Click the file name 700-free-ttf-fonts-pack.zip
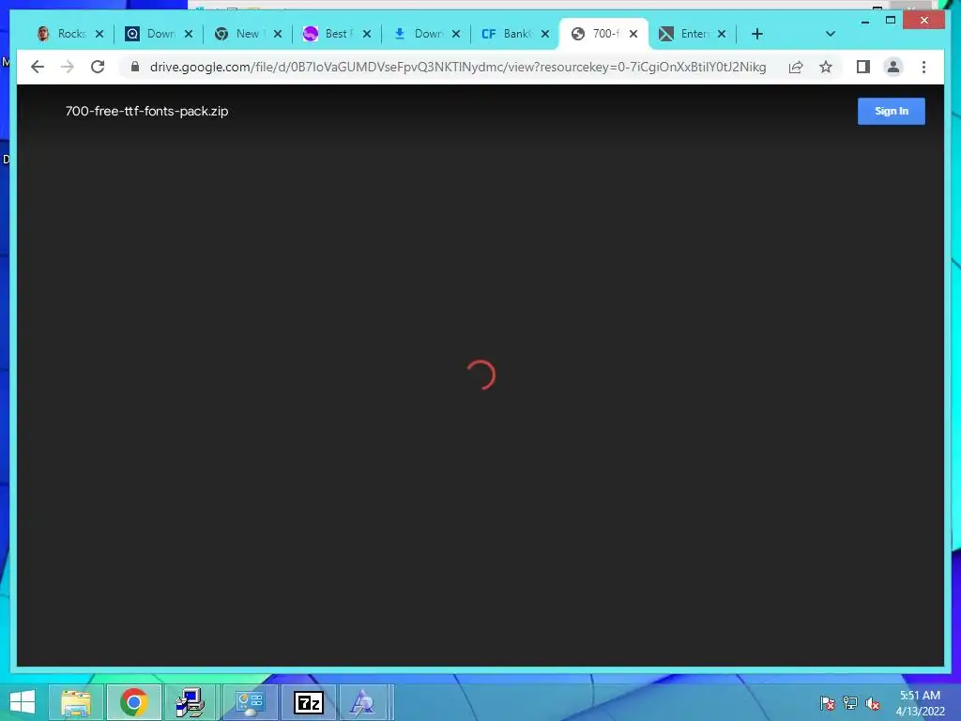This screenshot has height=721, width=961. click(147, 111)
